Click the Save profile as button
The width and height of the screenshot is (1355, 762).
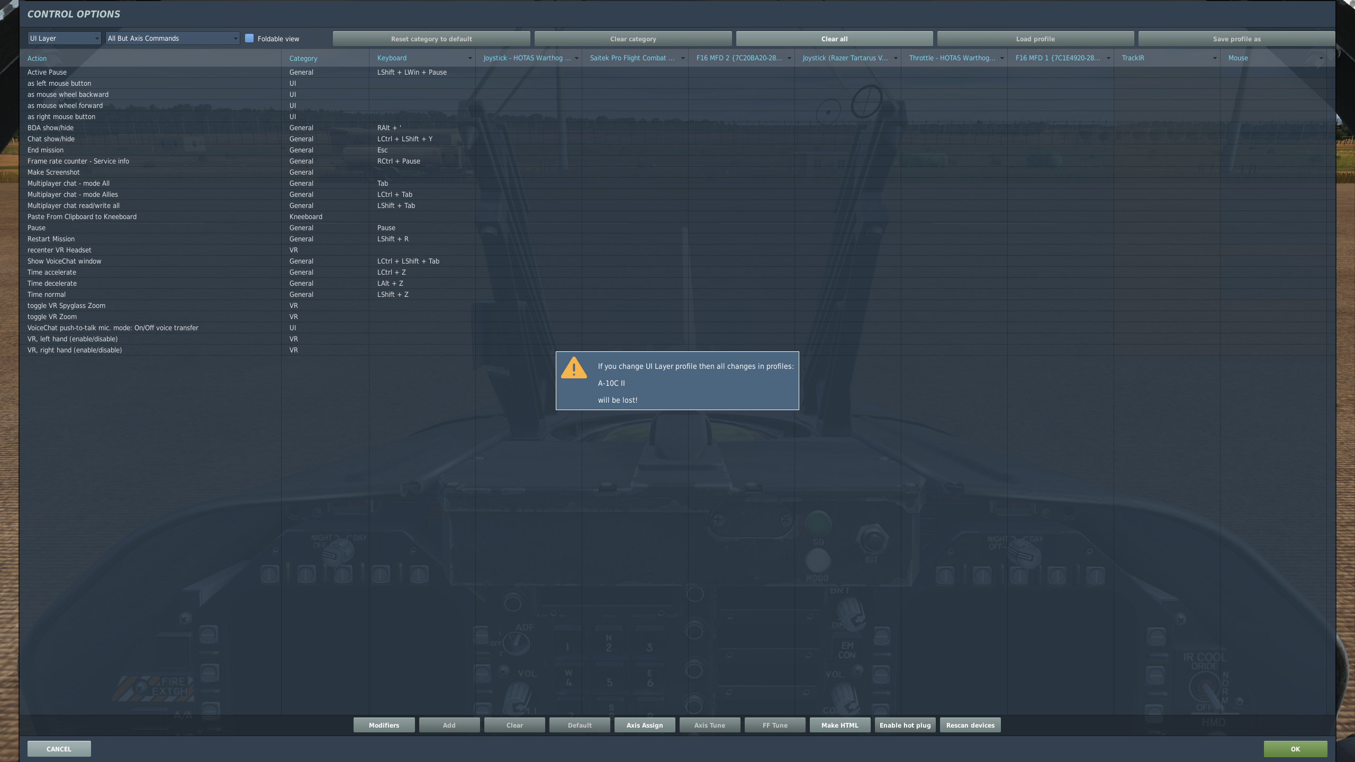click(1236, 39)
